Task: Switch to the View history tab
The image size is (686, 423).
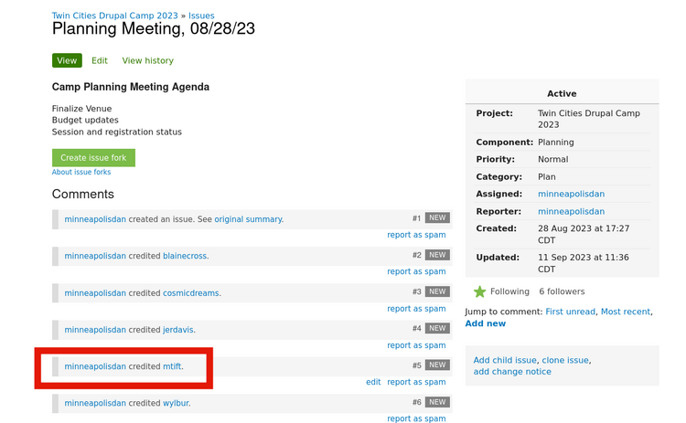Action: coord(147,60)
